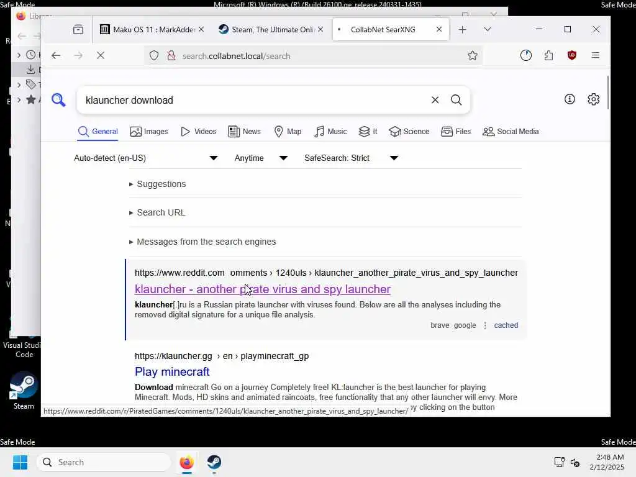Switch to Files search category

tap(456, 132)
